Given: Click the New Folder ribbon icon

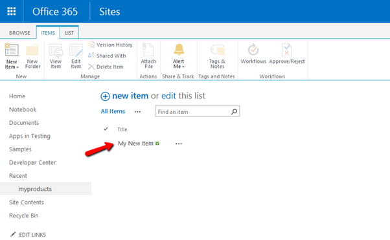Looking at the screenshot, I should [32, 50].
